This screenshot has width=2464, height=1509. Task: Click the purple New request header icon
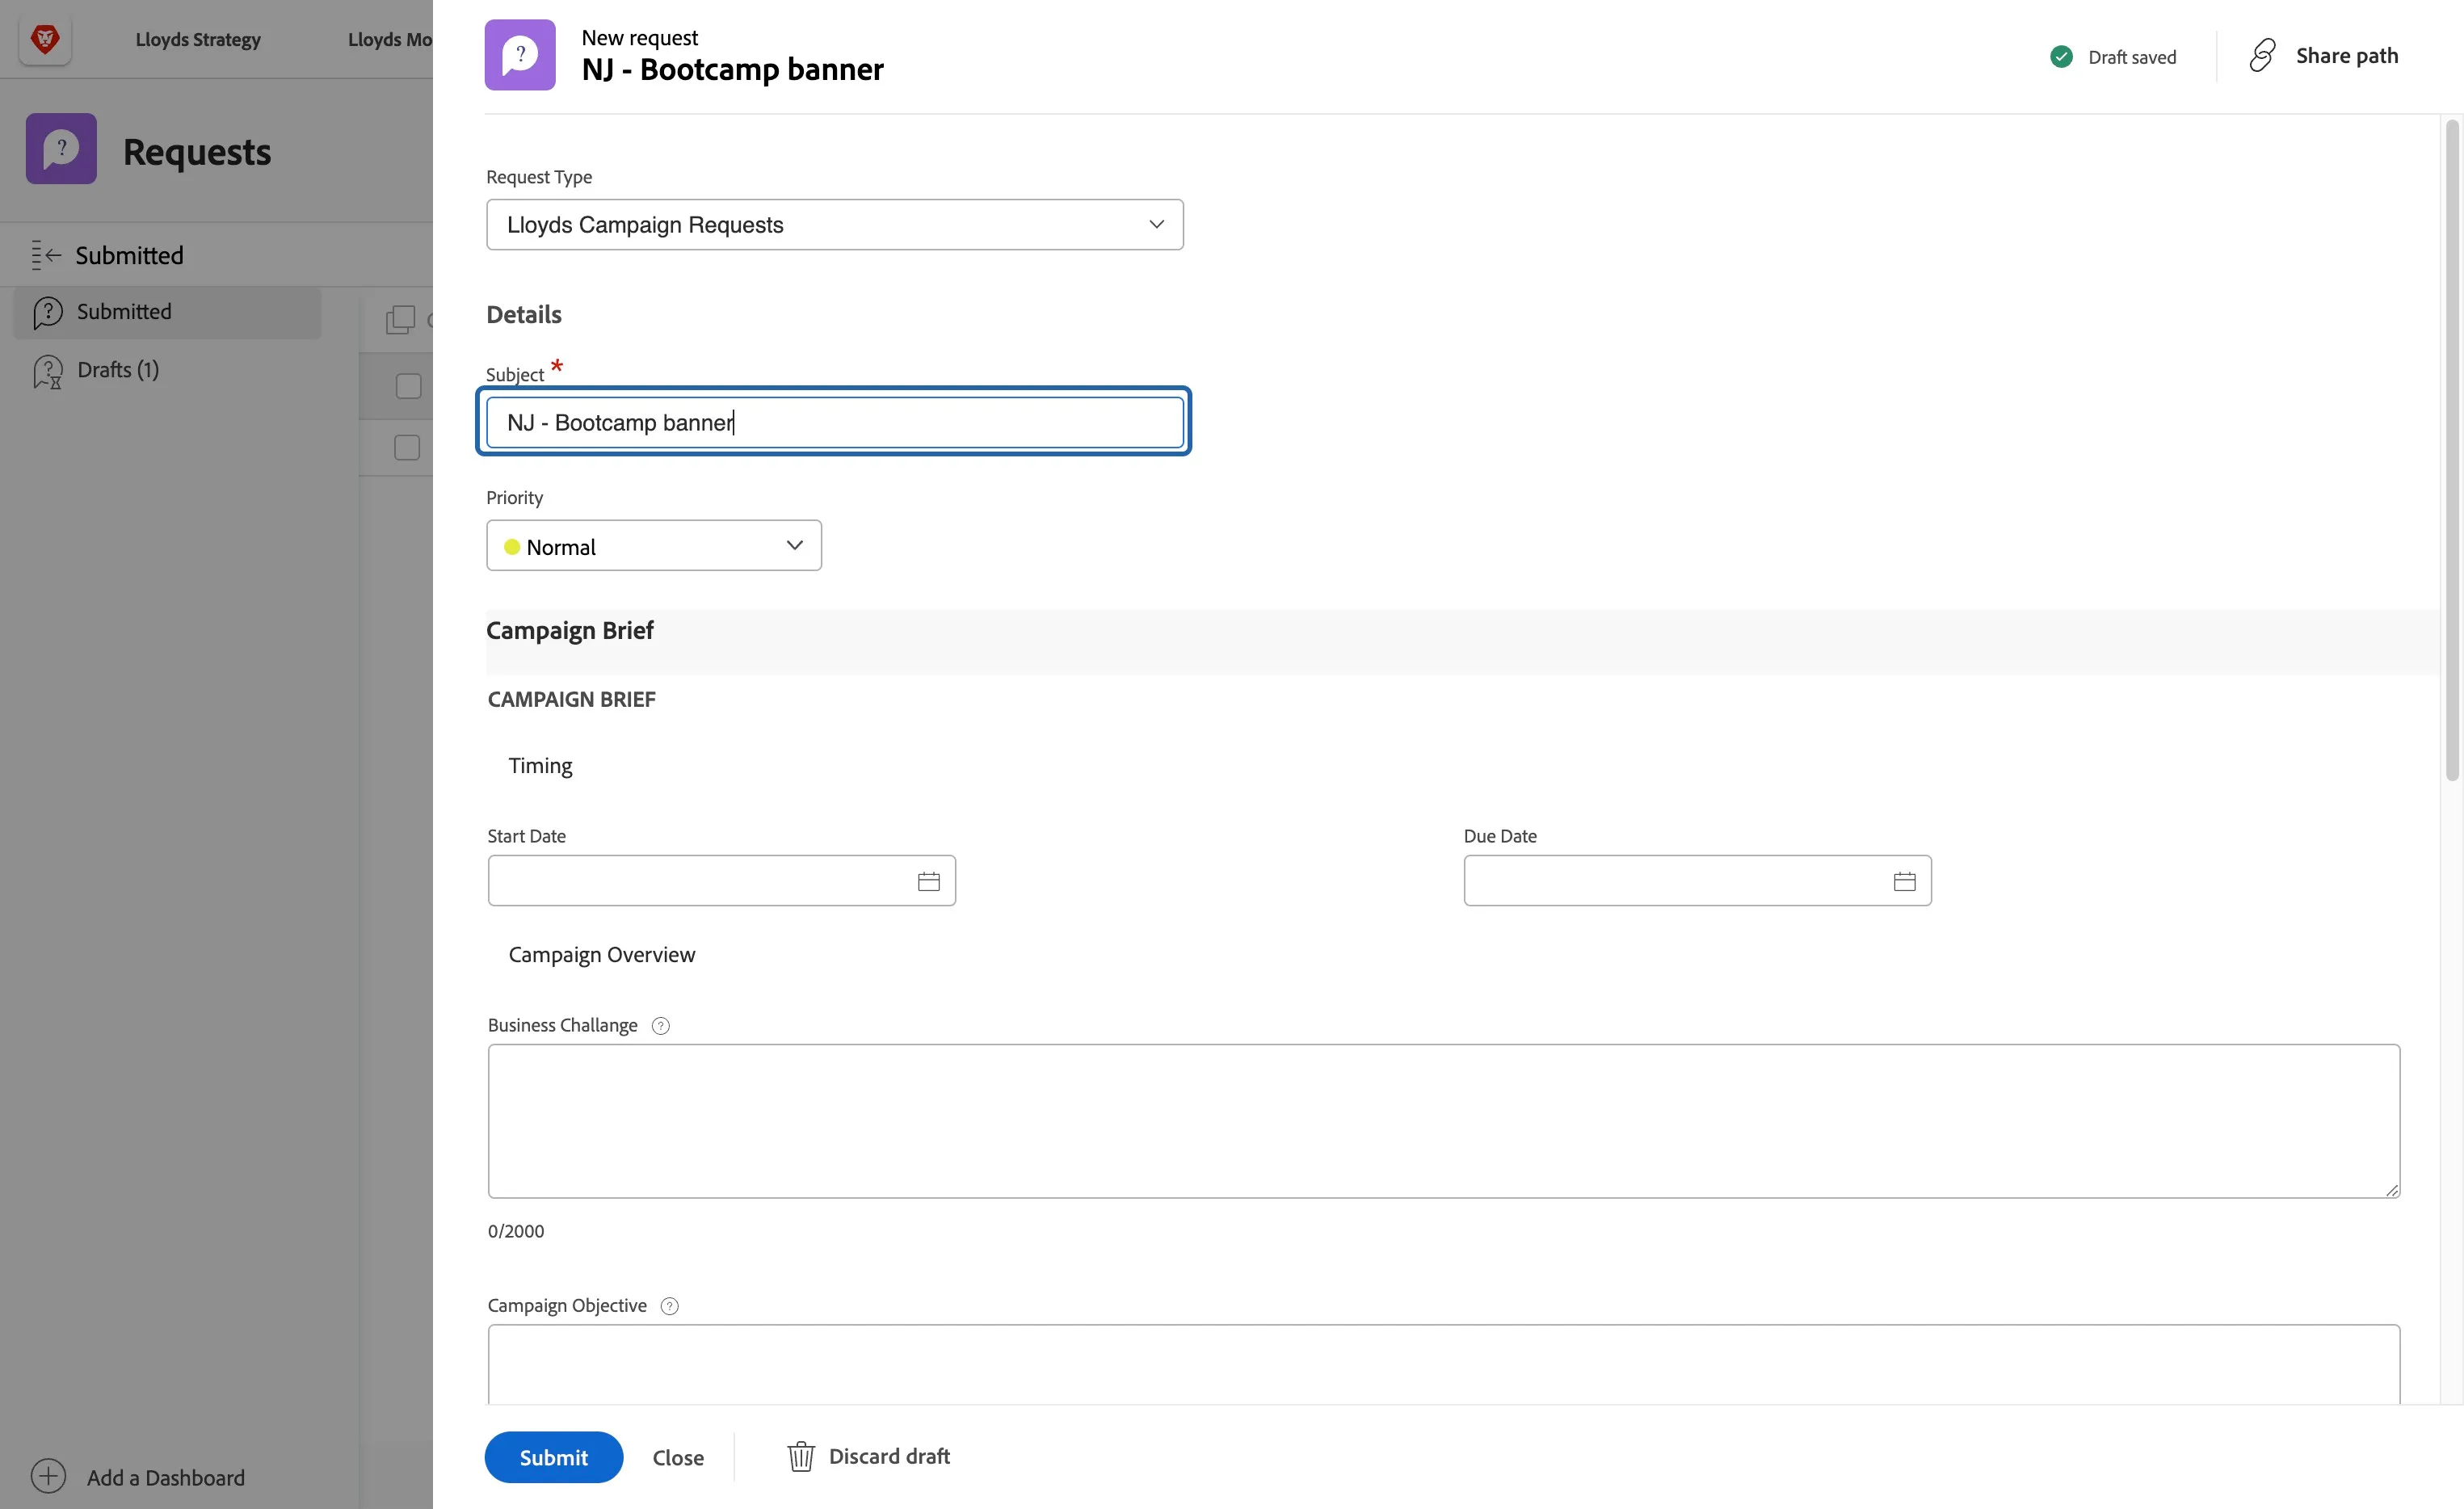point(520,55)
